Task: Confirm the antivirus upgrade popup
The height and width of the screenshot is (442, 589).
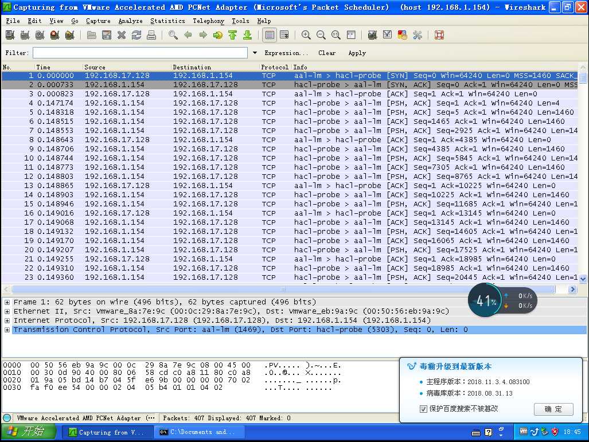Action: (x=553, y=409)
